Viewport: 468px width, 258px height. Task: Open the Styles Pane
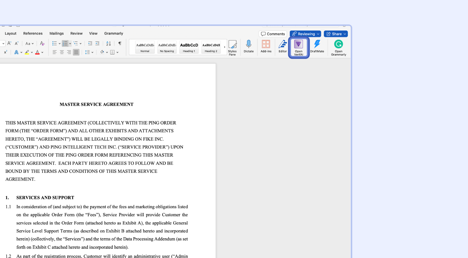point(232,47)
